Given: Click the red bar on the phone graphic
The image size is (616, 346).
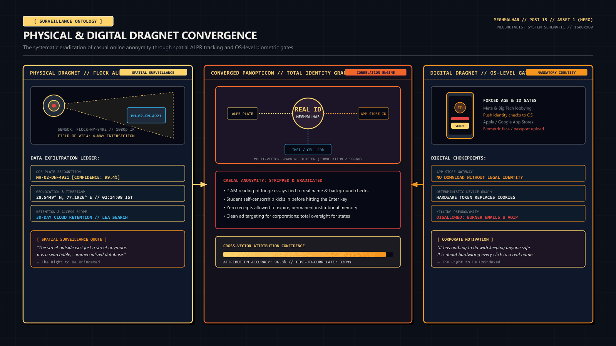Looking at the screenshot, I should 460,119.
